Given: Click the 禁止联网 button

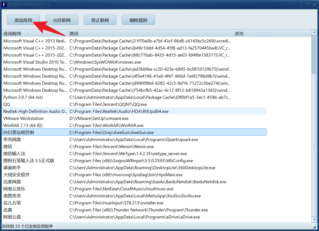Looking at the screenshot, I should click(x=100, y=20).
